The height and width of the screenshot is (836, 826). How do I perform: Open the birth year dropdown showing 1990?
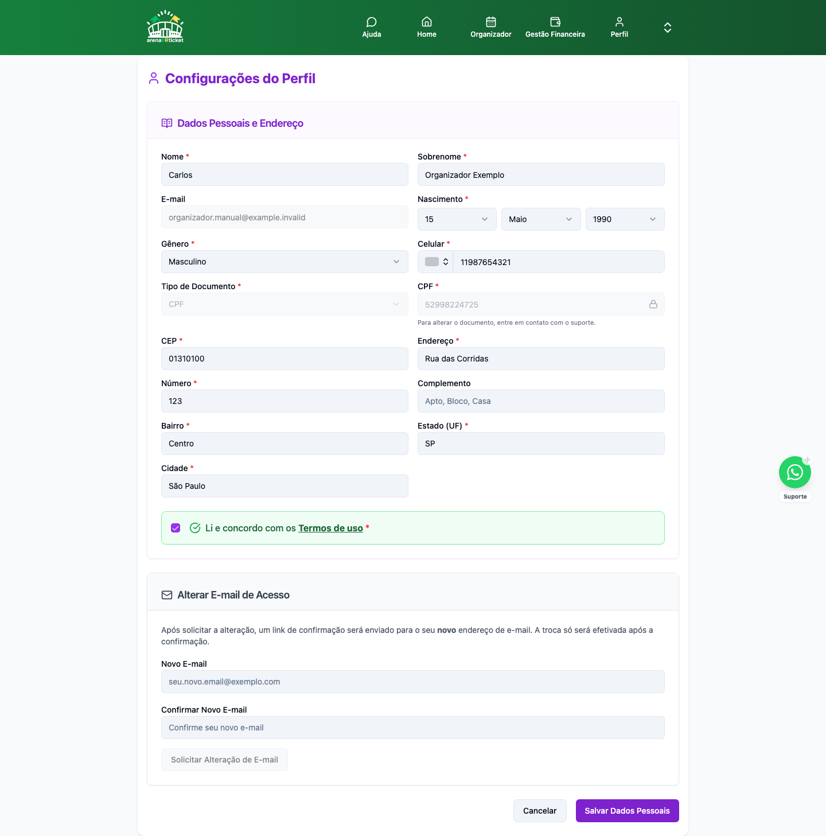(x=625, y=219)
